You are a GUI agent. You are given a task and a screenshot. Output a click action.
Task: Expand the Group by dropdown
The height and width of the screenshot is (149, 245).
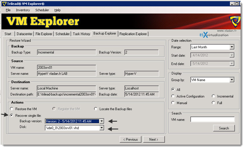(232, 80)
